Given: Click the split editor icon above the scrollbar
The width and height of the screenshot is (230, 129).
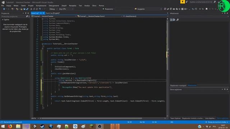Looking at the screenshot, I should [x=167, y=19].
